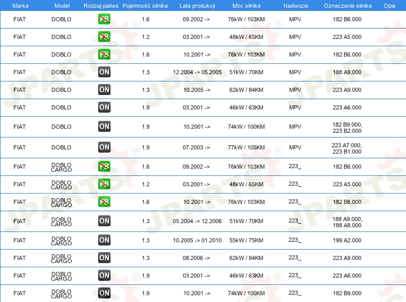Screen dimensions: 406x302
Task: Click the petrol icon in the DOBLO MPV 1.2 row
Action: pos(104,37)
